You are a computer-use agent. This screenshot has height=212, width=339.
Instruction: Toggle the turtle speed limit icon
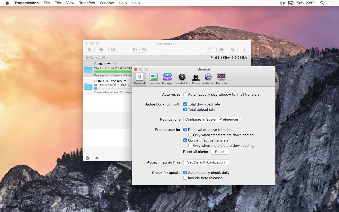(x=97, y=158)
